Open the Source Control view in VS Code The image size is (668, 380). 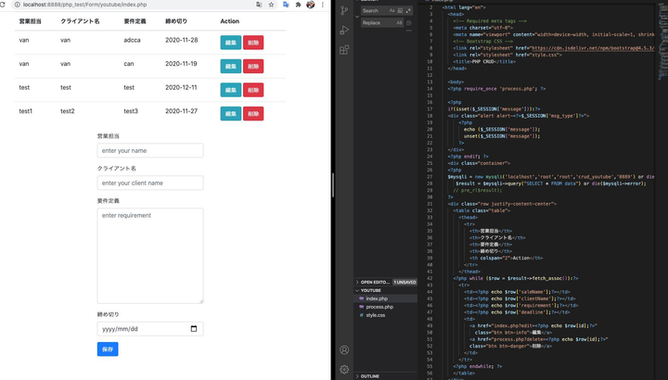344,11
